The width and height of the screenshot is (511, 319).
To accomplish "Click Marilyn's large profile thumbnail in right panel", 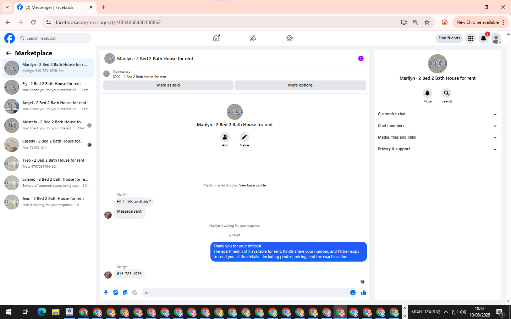I will click(437, 64).
